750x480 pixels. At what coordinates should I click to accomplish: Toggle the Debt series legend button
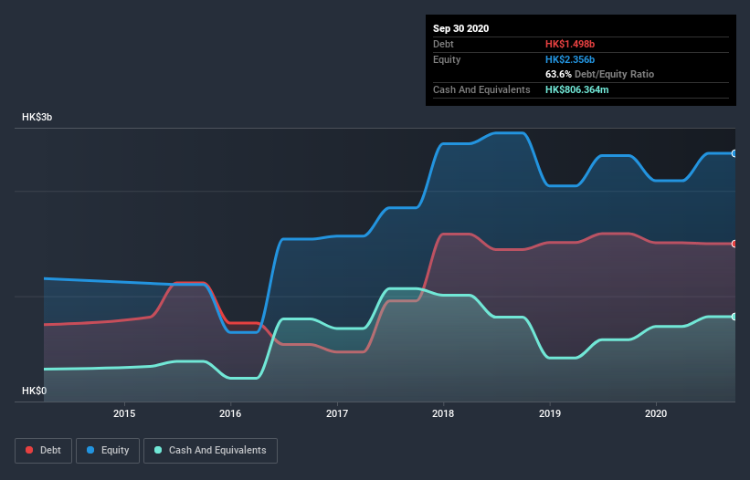click(x=43, y=451)
